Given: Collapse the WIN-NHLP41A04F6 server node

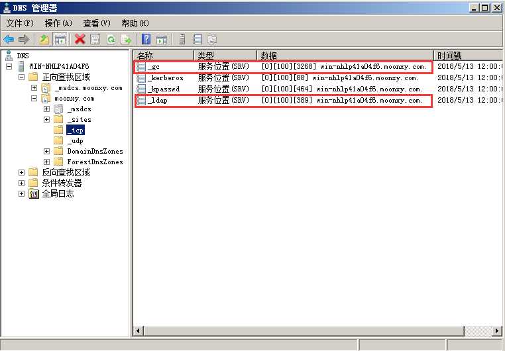Looking at the screenshot, I should pos(9,67).
